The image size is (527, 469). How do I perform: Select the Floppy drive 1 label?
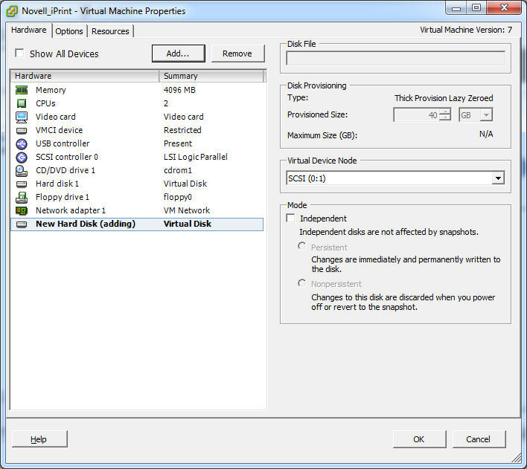[63, 198]
